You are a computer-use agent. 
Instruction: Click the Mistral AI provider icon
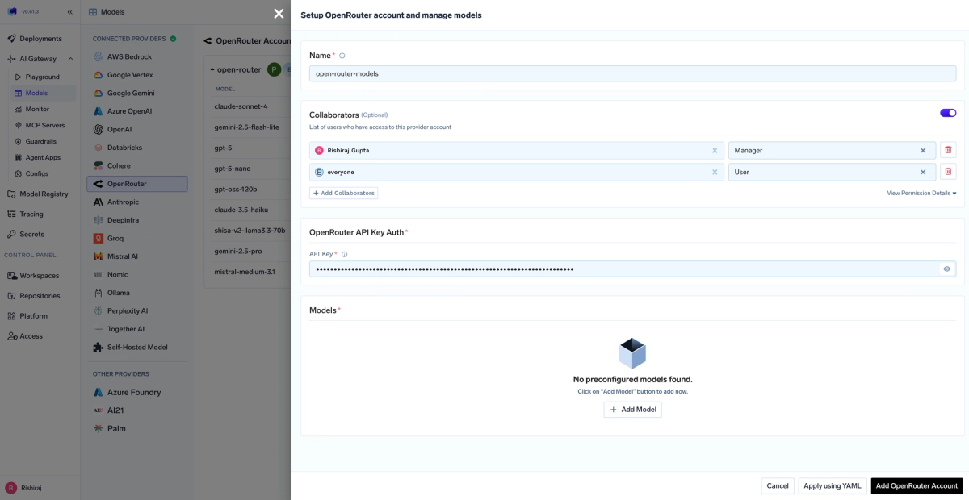(99, 256)
